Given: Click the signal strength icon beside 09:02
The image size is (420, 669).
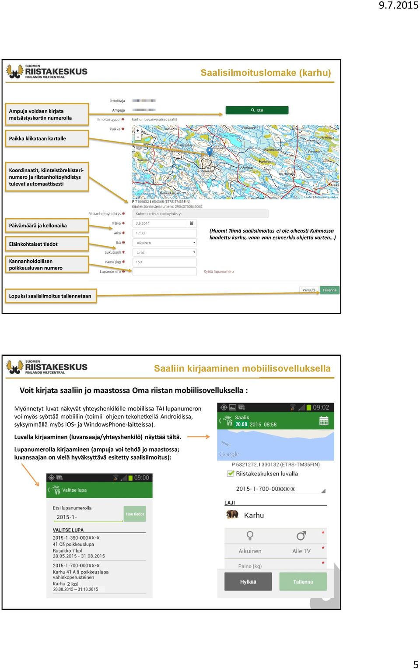Looking at the screenshot, I should 301,407.
